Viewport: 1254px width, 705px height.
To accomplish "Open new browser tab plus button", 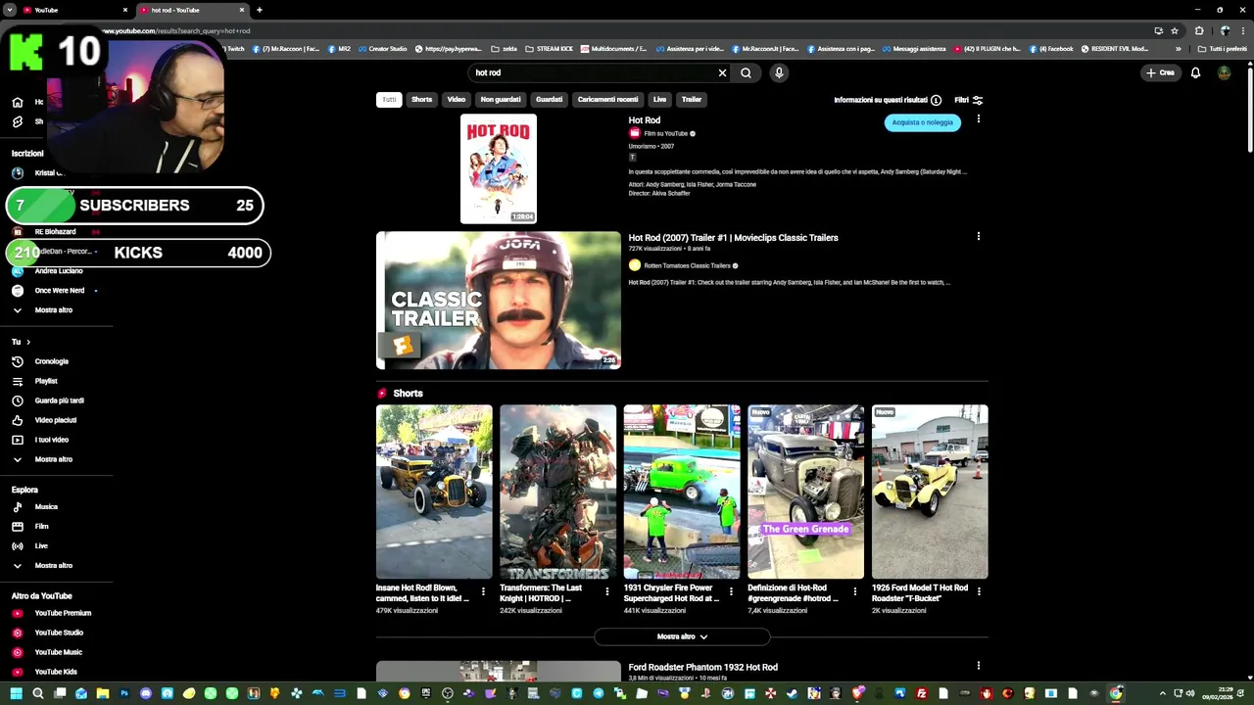I will tap(259, 10).
